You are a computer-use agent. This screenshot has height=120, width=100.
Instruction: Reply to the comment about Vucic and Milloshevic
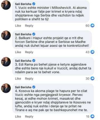[x=29, y=26]
